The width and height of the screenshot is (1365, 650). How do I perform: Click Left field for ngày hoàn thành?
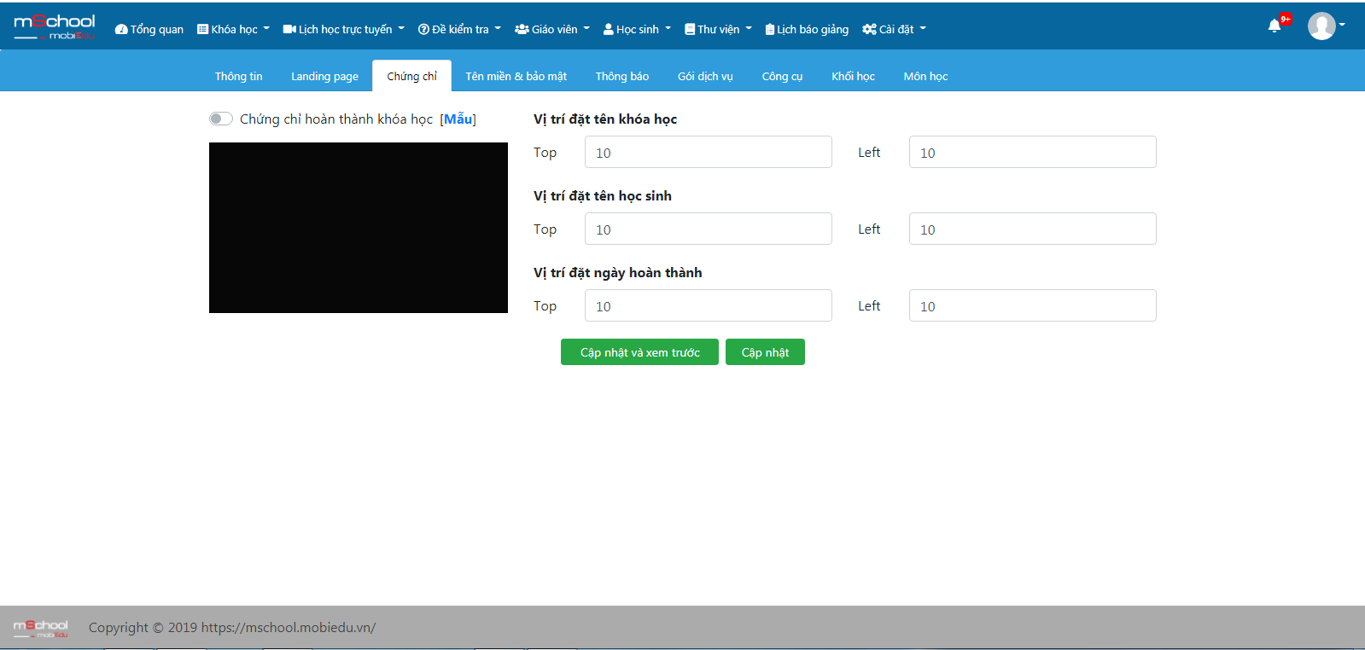(x=1033, y=305)
